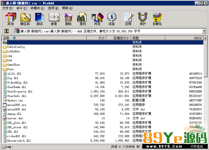This screenshot has width=209, height=150.
Task: Click the WinRAR title bar icon
Action: 3,3
